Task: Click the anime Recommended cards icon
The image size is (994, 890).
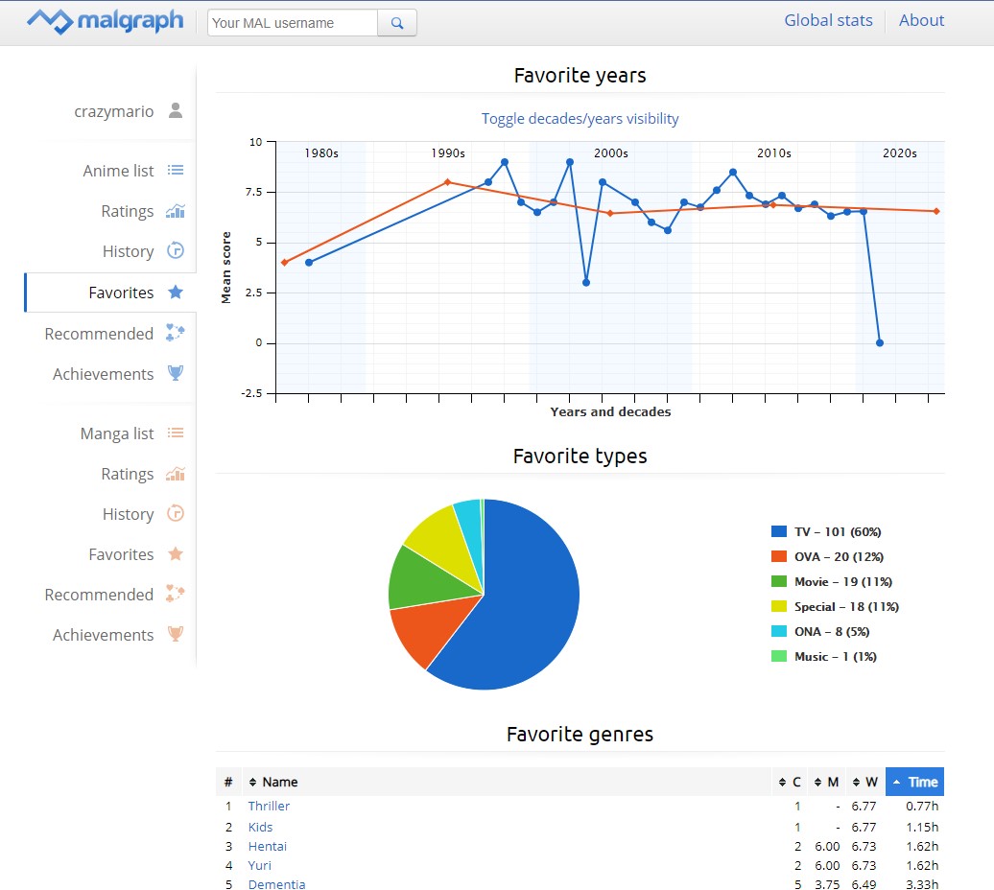Action: [x=175, y=334]
